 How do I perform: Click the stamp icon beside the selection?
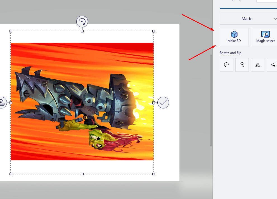coord(1,102)
